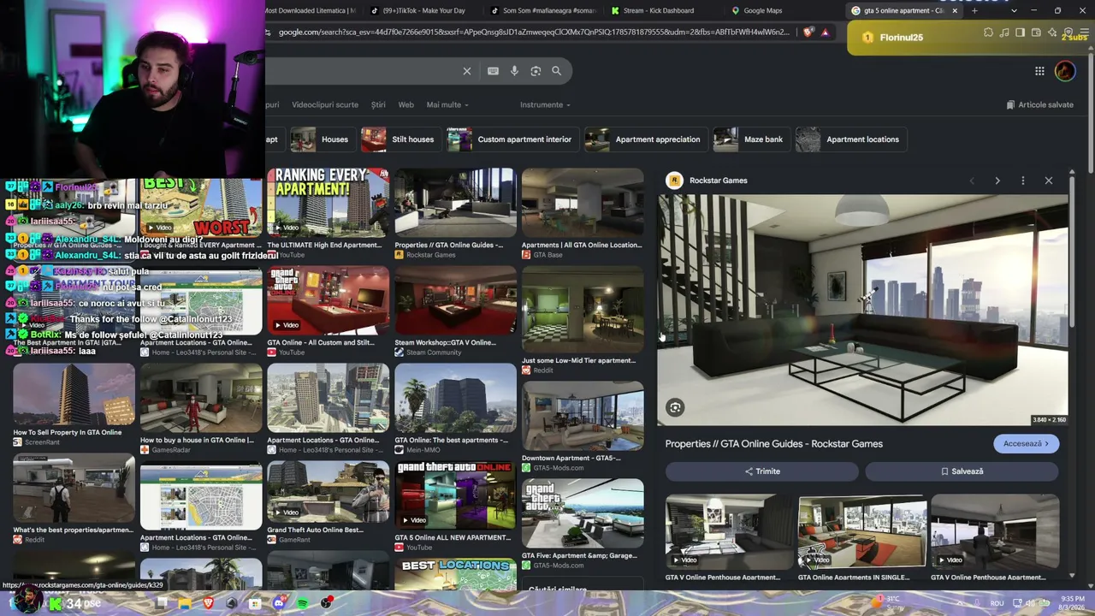Open the new tab plus button
The height and width of the screenshot is (616, 1095).
click(x=974, y=10)
